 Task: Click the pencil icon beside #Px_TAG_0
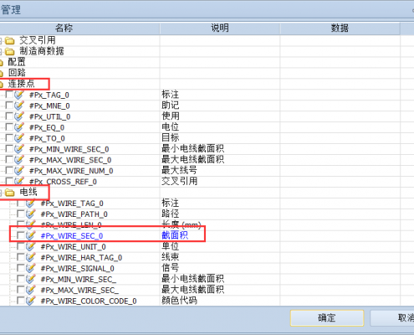(19, 95)
